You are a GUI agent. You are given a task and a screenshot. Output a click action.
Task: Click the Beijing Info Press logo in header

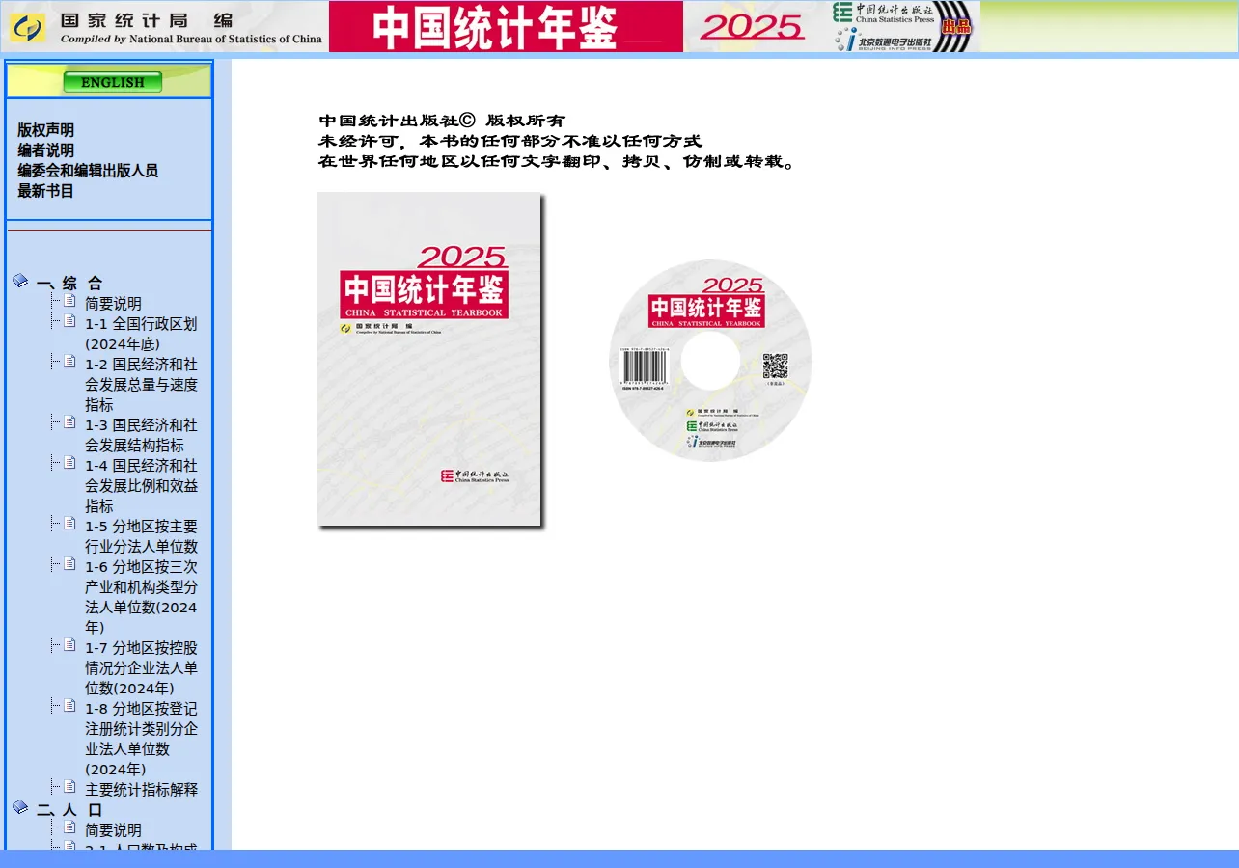click(885, 39)
